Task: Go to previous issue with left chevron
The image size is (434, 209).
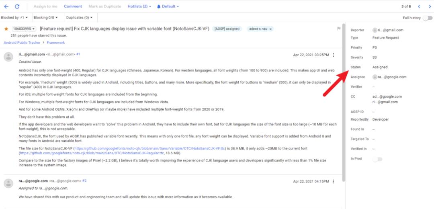Action: [x=419, y=6]
